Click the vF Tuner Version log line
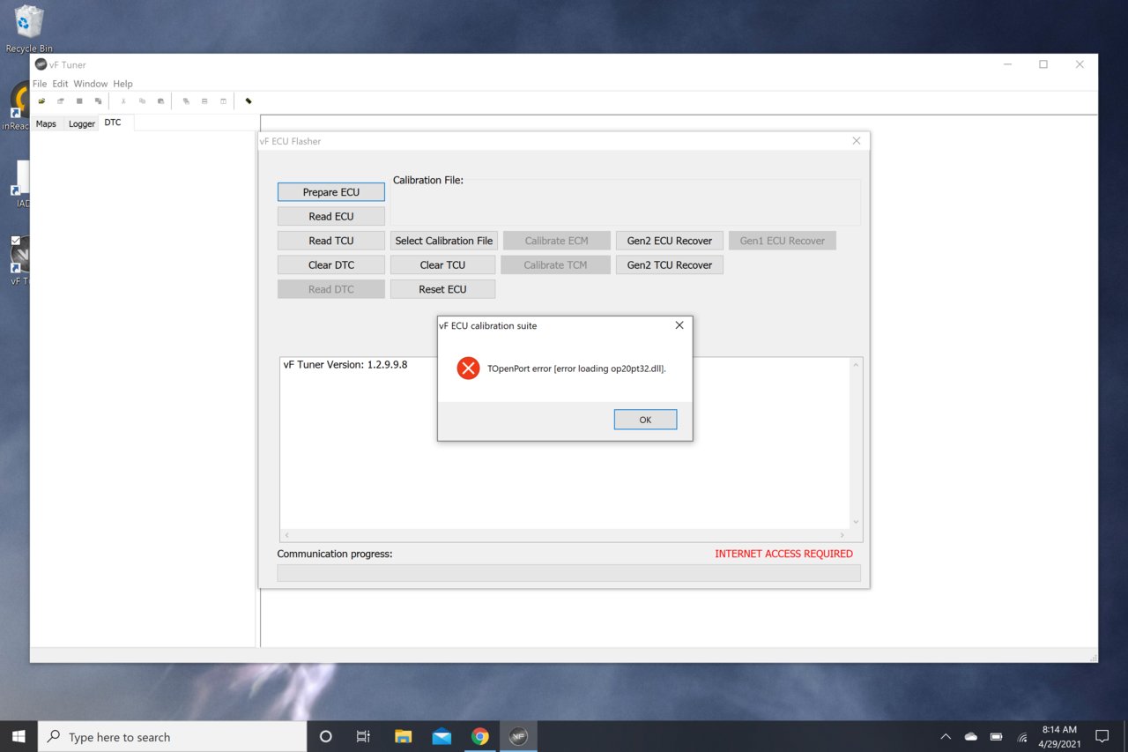The image size is (1128, 752). [345, 364]
